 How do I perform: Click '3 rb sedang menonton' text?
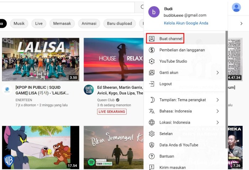[x=114, y=105]
